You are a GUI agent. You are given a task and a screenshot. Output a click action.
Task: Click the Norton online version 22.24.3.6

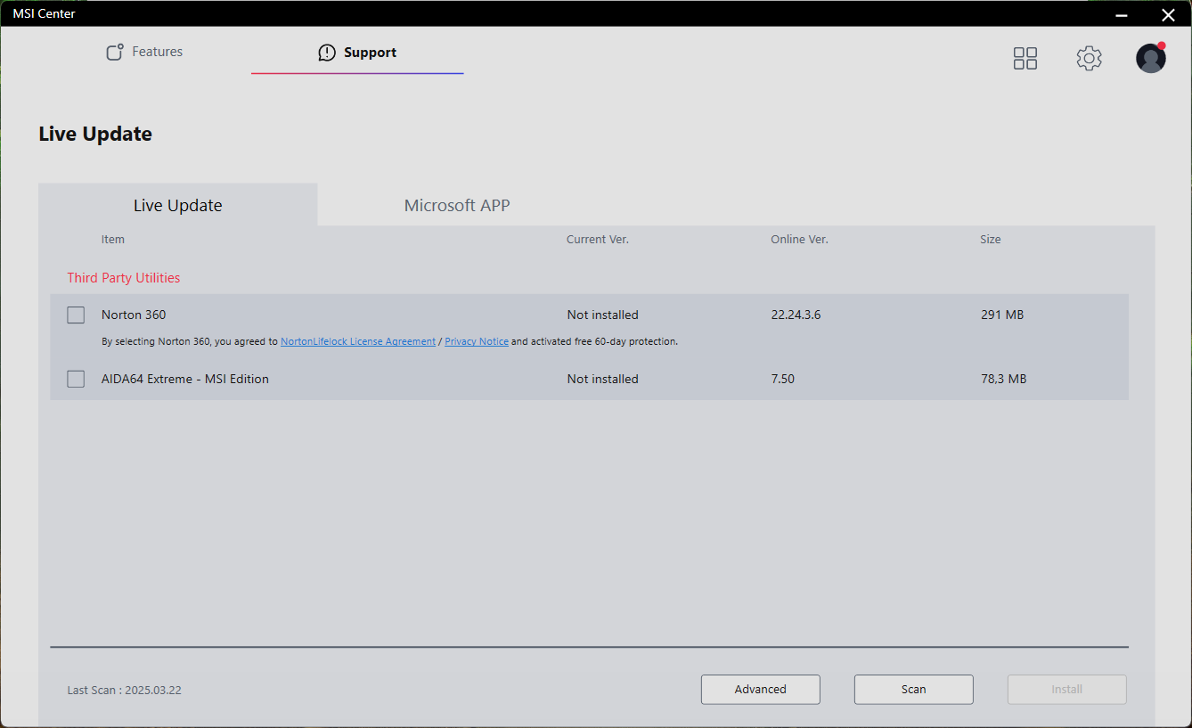(x=796, y=315)
